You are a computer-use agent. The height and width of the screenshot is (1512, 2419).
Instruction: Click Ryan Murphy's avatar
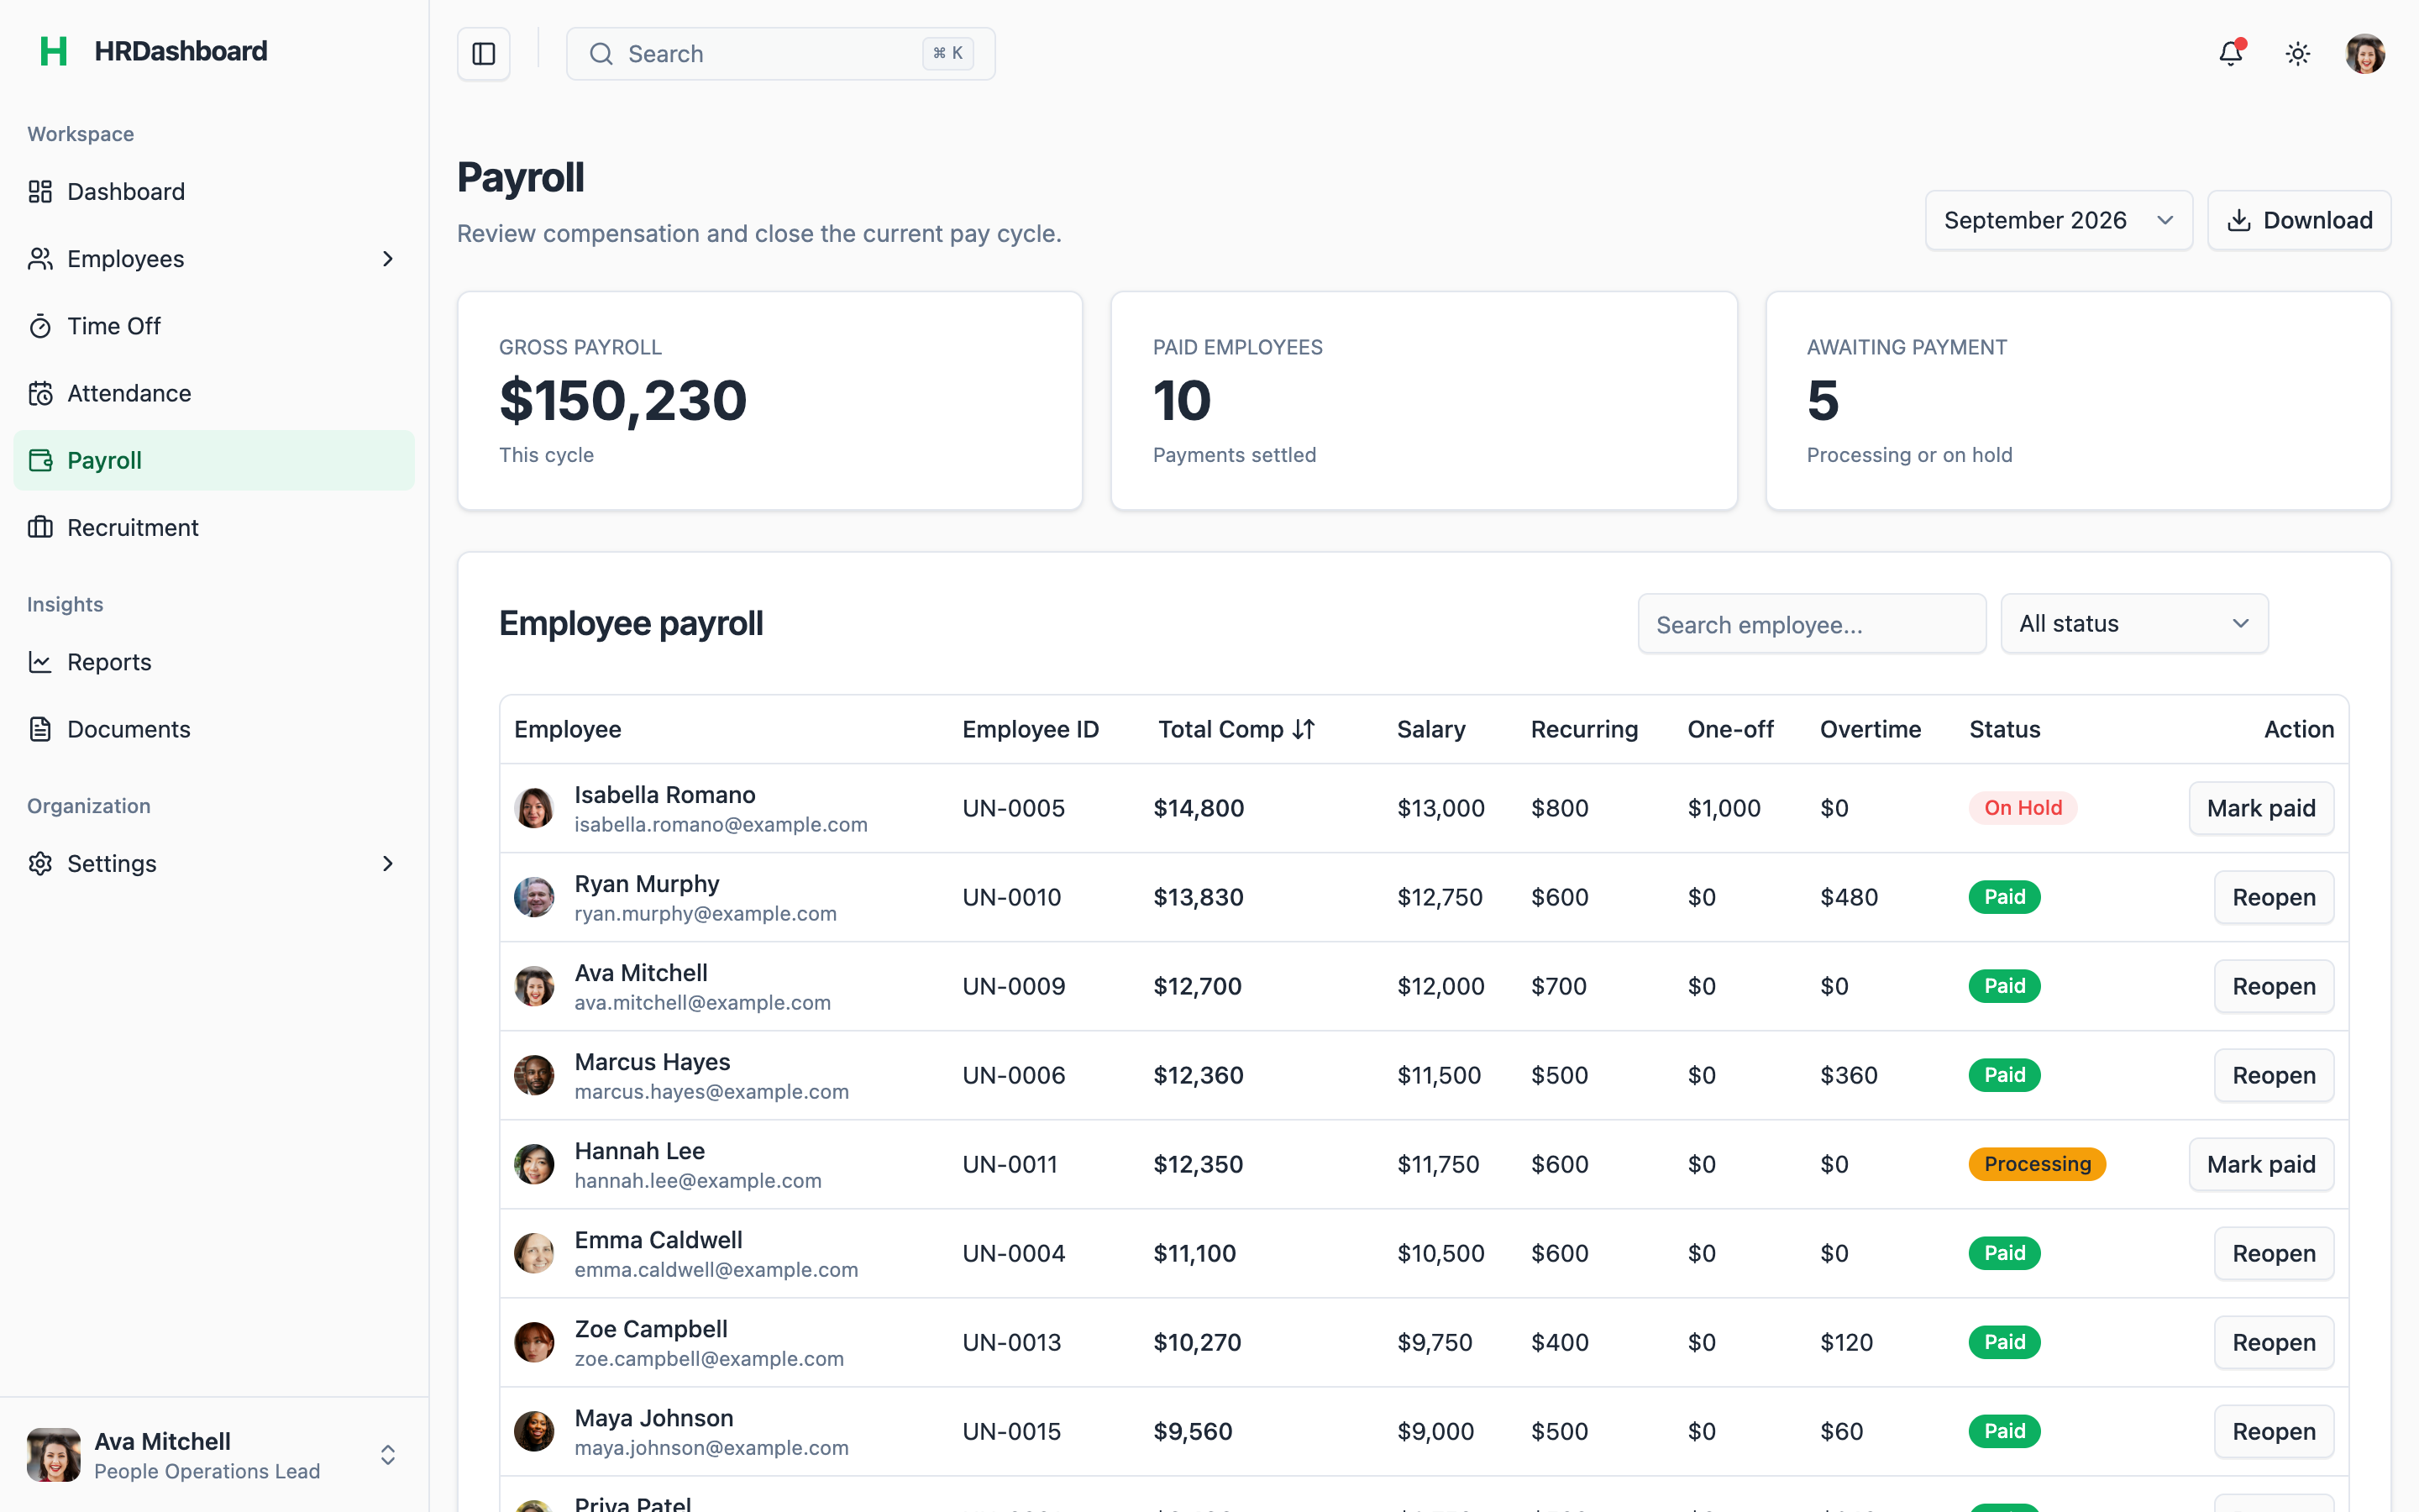[534, 897]
